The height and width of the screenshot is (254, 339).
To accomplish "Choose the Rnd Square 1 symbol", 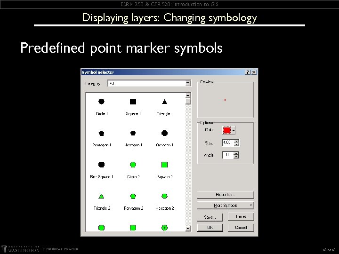I will click(x=101, y=165).
